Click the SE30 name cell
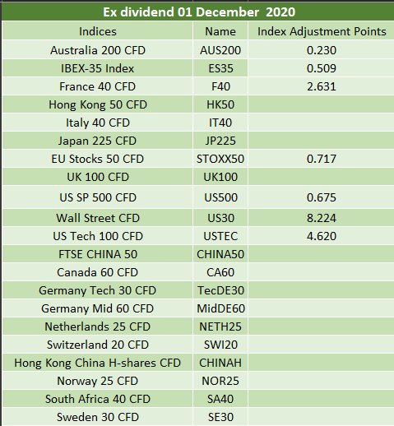 tap(220, 417)
